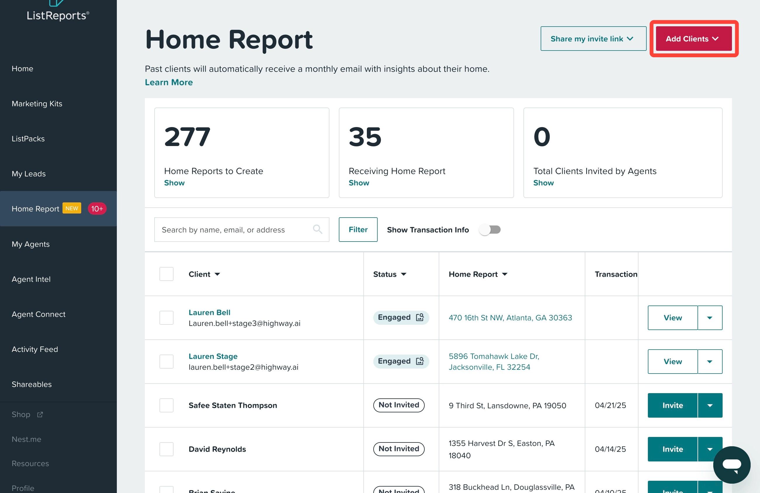Click the Filter button

pos(358,230)
